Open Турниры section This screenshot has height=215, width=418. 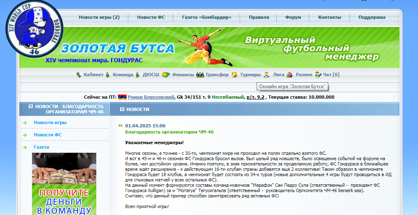(250, 75)
